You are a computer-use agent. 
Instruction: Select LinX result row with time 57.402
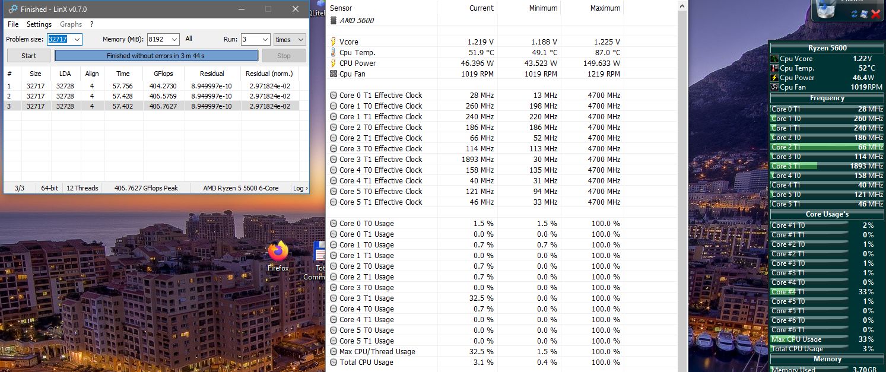pos(151,106)
